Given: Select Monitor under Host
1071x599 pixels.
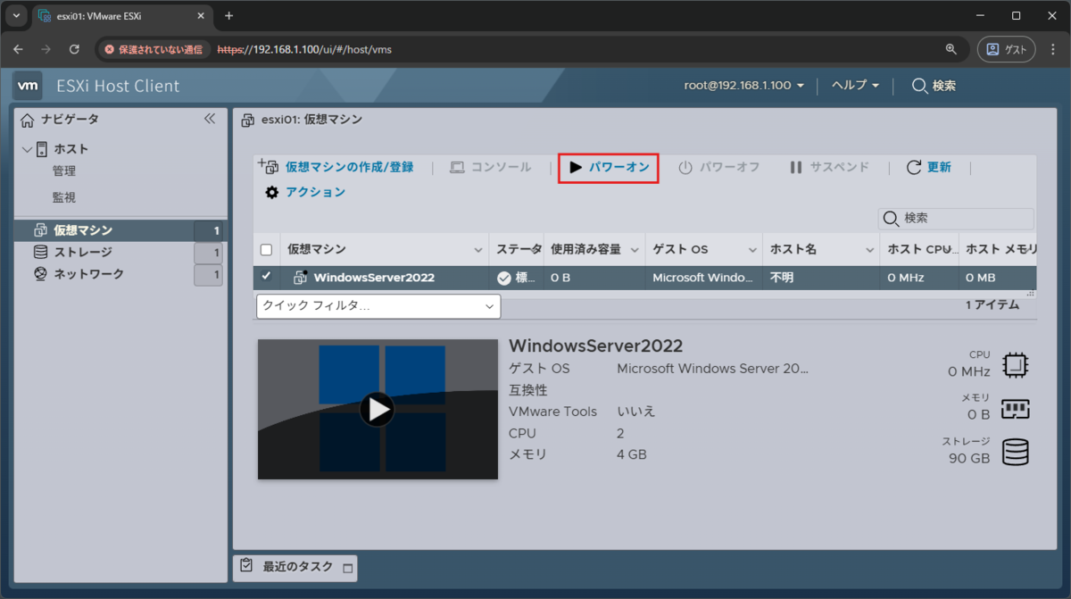Looking at the screenshot, I should [63, 197].
